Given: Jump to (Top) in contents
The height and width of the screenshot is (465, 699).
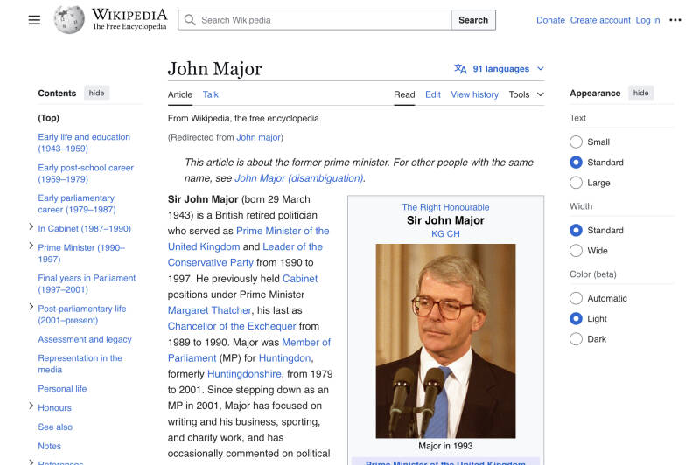Looking at the screenshot, I should tap(49, 118).
